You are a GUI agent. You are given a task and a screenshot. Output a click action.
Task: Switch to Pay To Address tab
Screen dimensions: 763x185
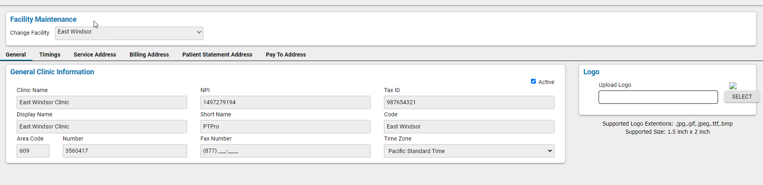pyautogui.click(x=286, y=55)
